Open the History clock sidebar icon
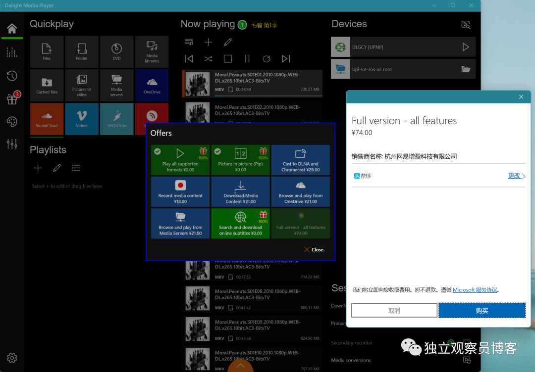The height and width of the screenshot is (372, 535). click(x=12, y=76)
